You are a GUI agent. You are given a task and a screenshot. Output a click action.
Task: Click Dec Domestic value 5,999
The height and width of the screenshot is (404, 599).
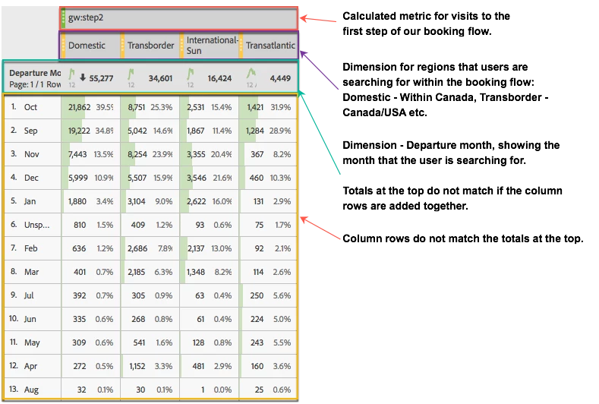[x=78, y=178]
